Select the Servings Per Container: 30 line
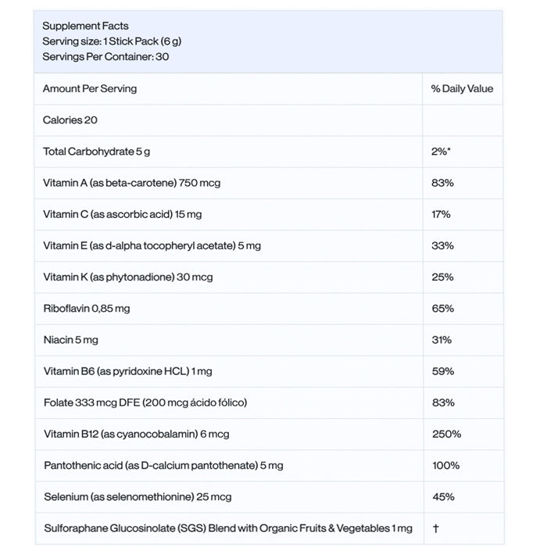The image size is (547, 547). tap(105, 57)
